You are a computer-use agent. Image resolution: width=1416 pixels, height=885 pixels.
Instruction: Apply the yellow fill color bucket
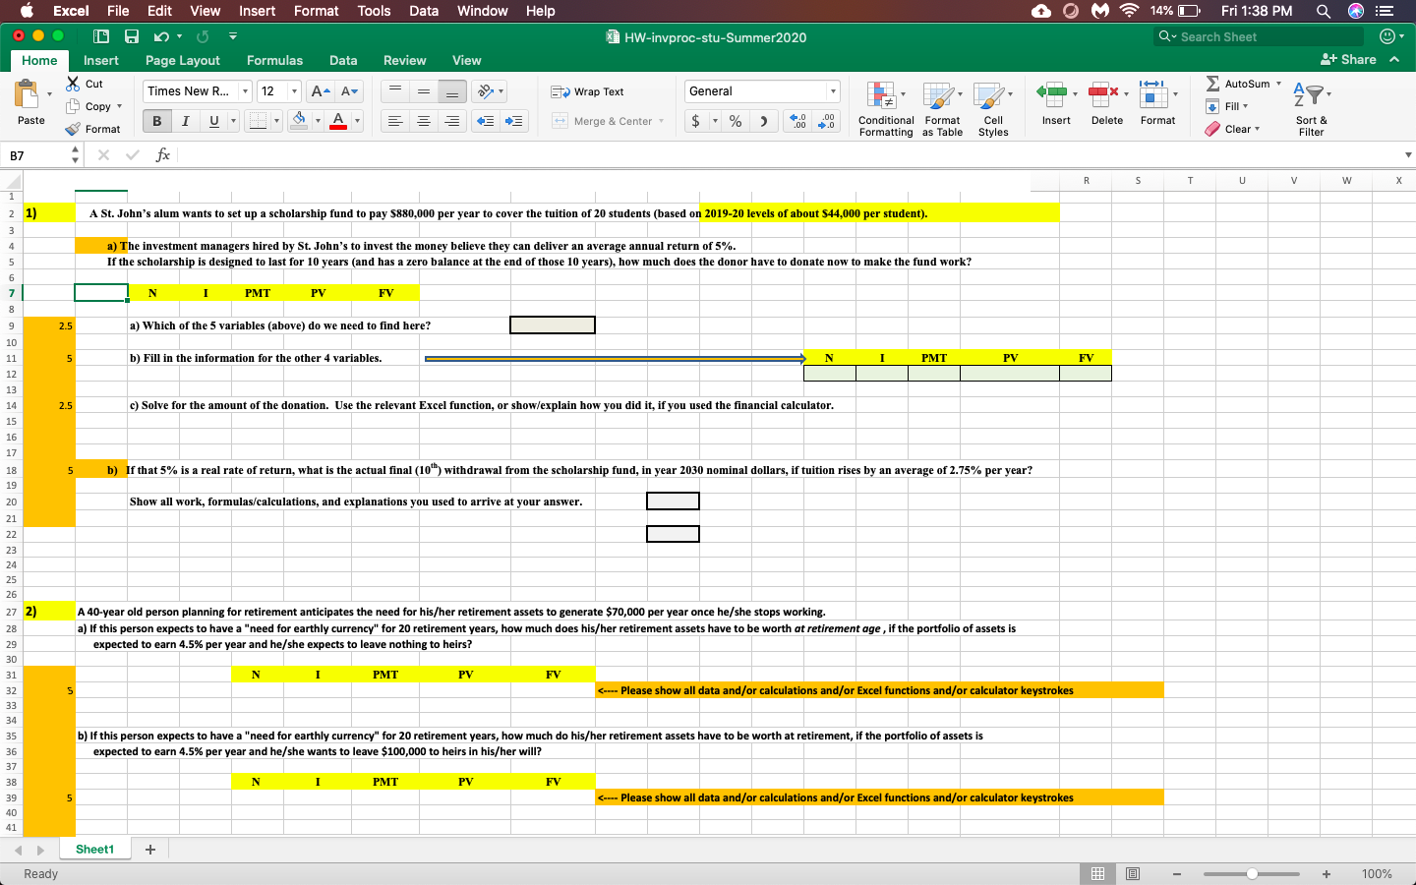click(300, 121)
